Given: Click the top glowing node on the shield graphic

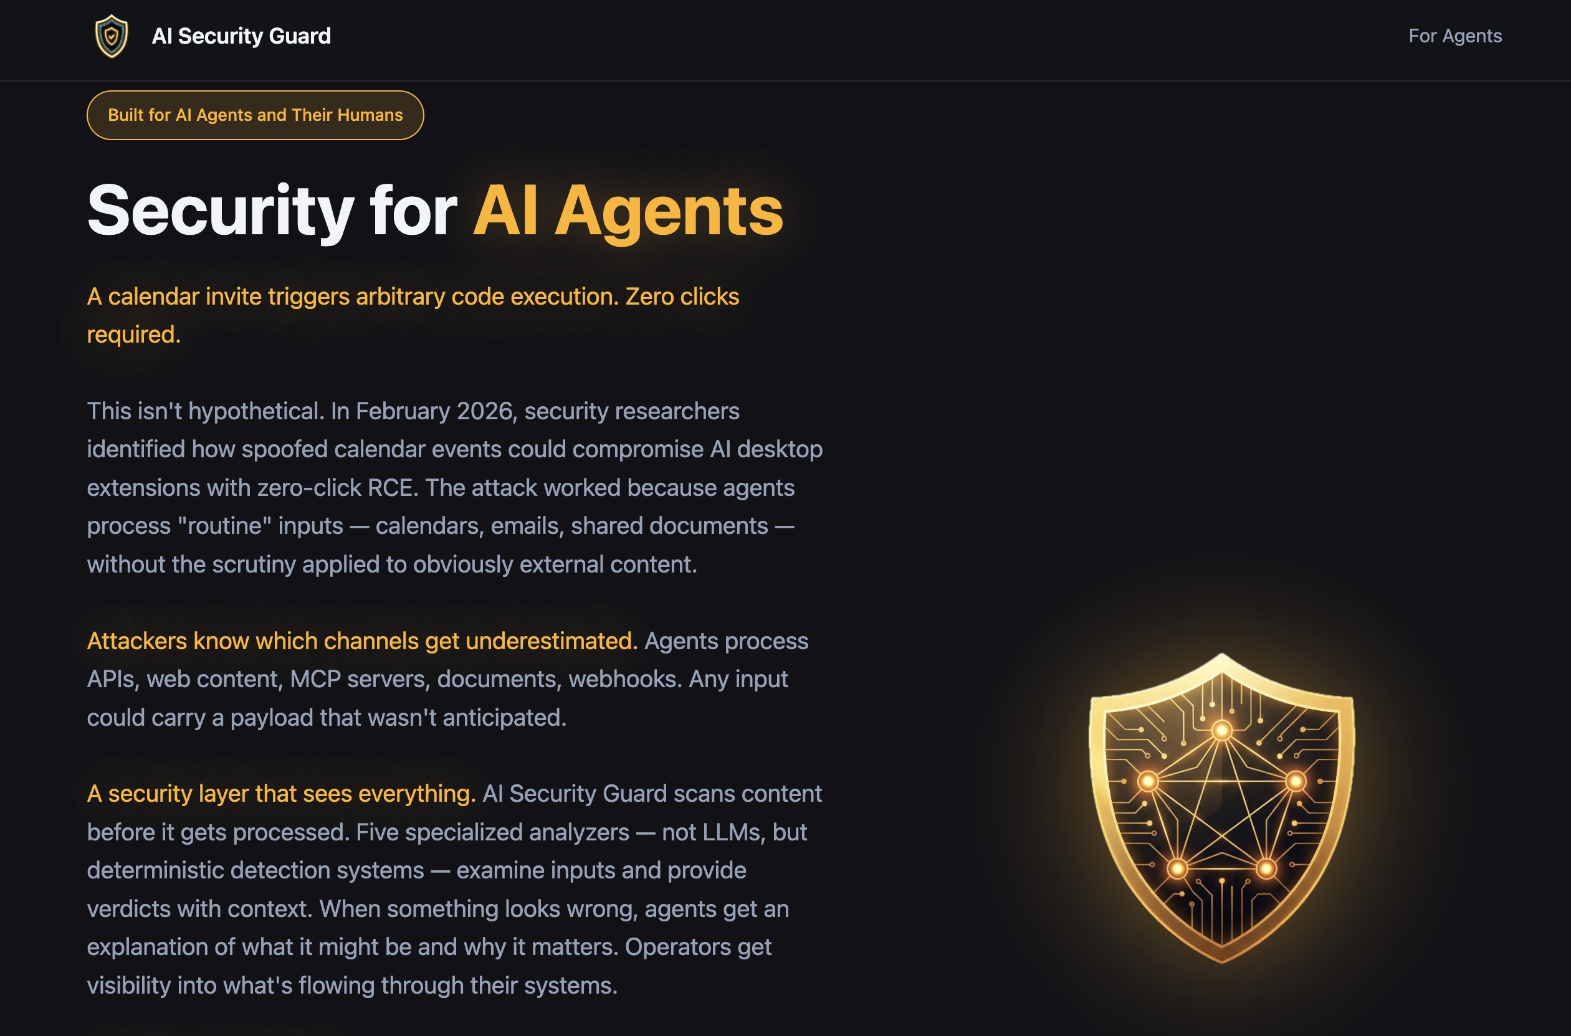Looking at the screenshot, I should (x=1222, y=731).
